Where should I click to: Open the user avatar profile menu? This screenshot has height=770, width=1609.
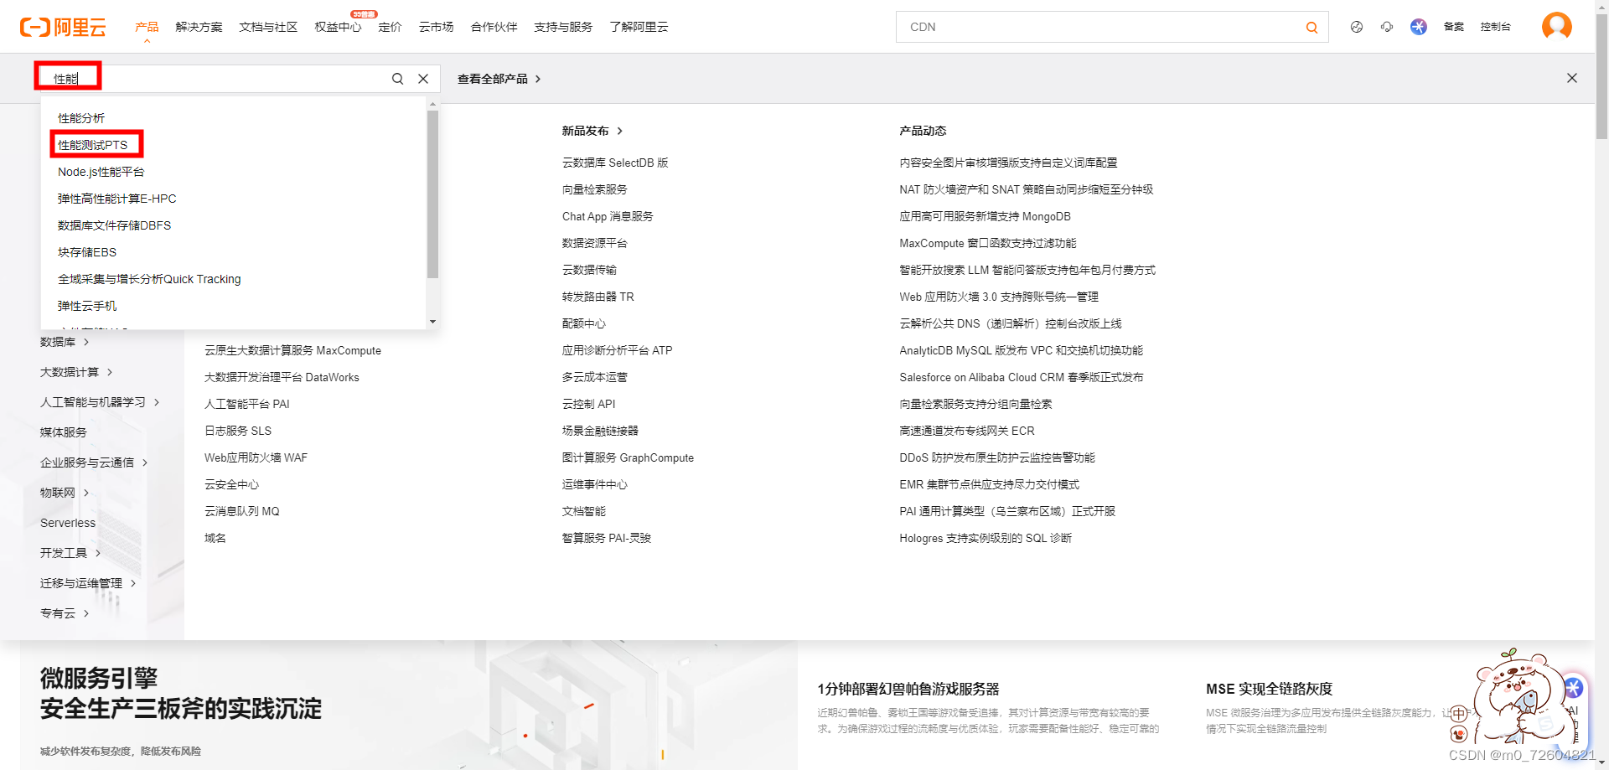click(x=1557, y=26)
